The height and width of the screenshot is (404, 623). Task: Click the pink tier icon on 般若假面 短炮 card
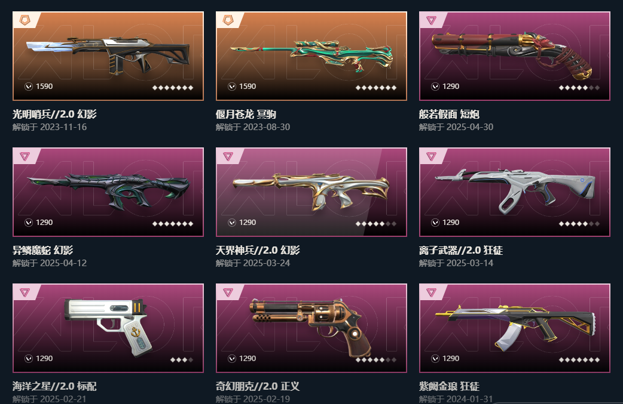coord(431,20)
